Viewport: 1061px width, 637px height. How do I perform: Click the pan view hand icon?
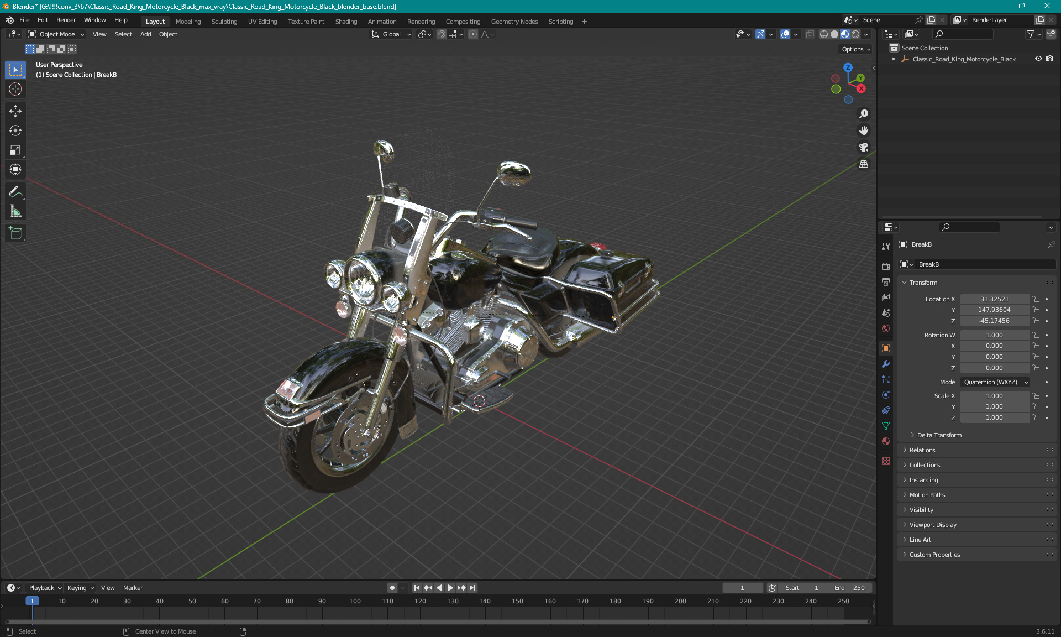coord(863,130)
